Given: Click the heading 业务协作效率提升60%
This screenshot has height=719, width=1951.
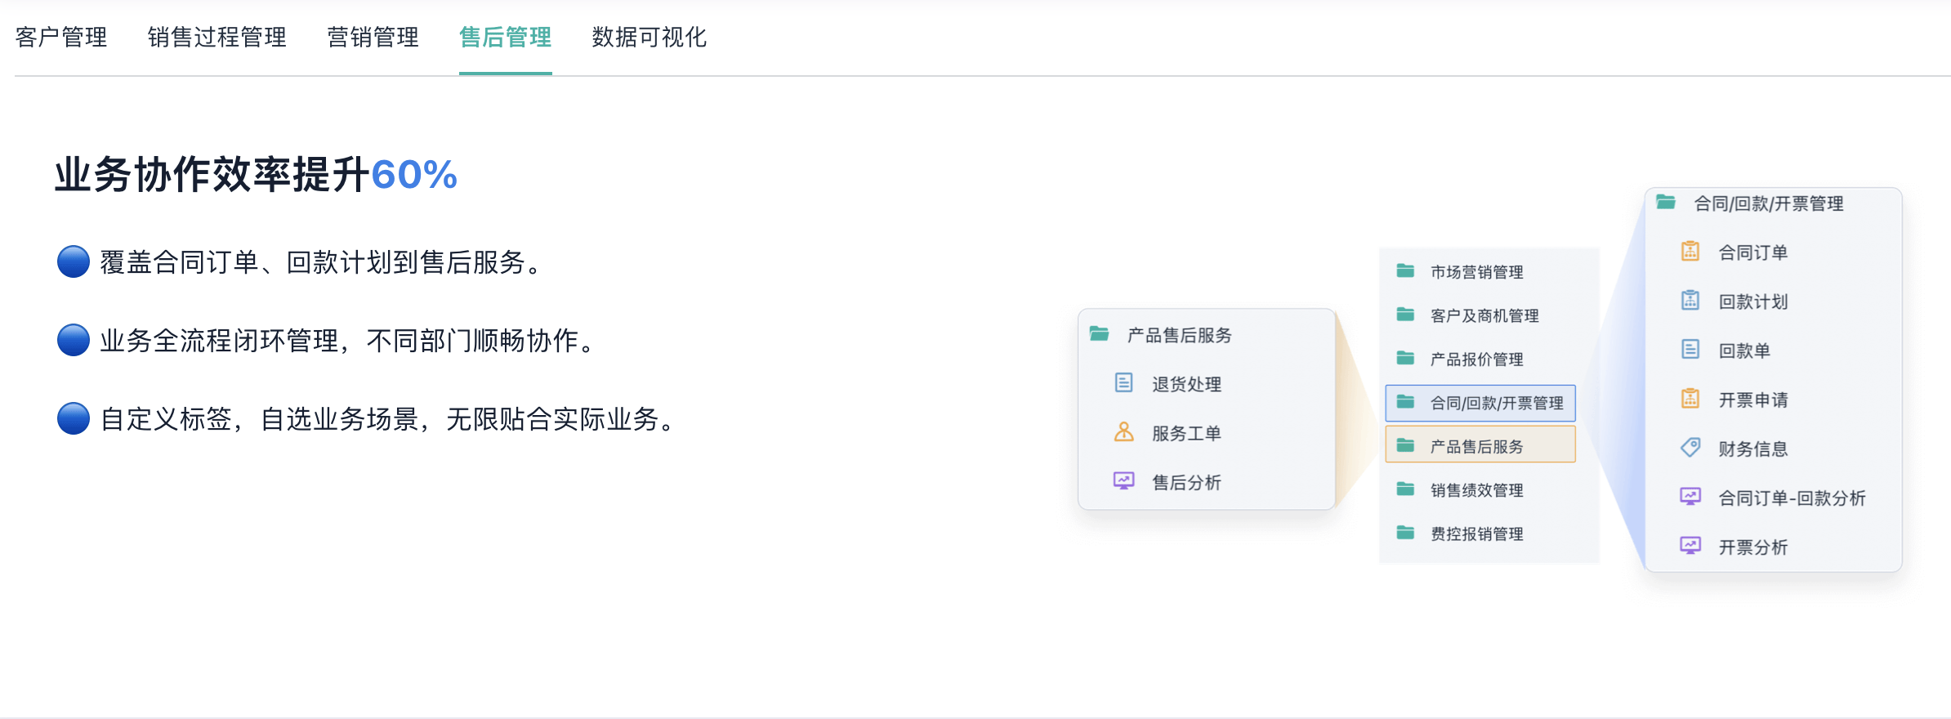Looking at the screenshot, I should point(256,174).
